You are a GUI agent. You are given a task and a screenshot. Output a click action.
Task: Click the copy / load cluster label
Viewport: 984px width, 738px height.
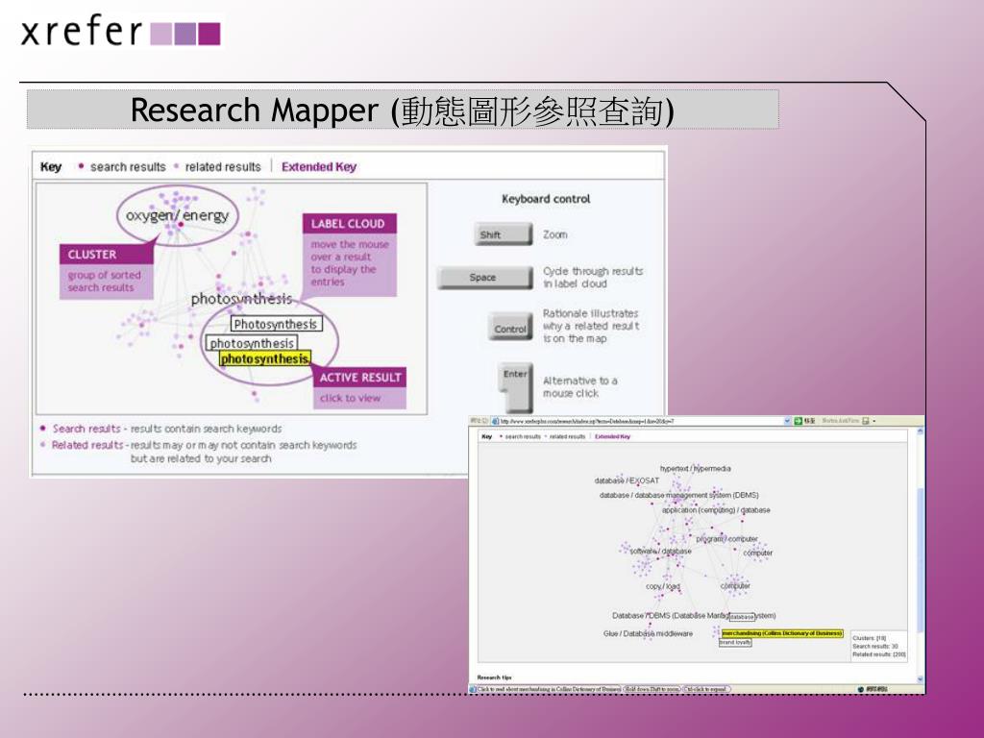(x=663, y=586)
